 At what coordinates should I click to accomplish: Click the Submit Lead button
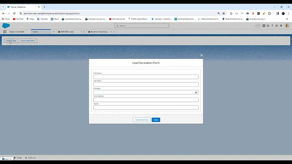11,41
